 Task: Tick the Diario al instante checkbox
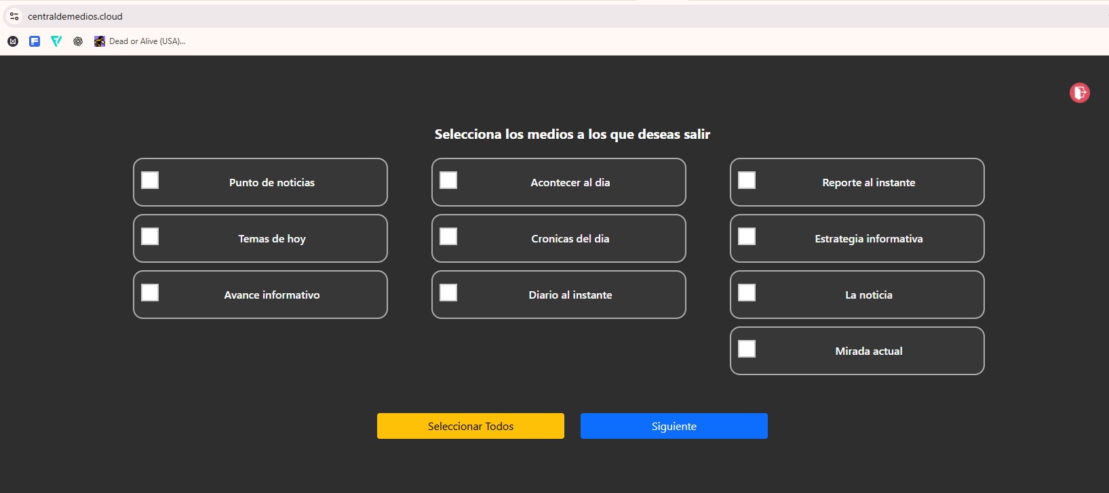[x=448, y=293]
